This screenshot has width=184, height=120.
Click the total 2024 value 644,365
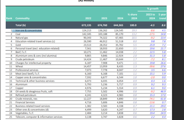pyautogui.click(x=118, y=25)
